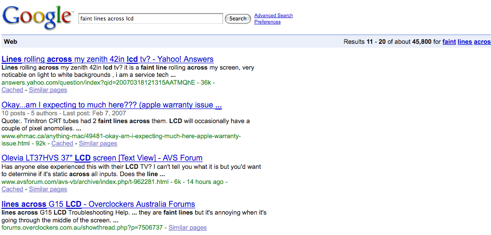Open 'Olevia LT37HVS 37" LCD screen' AVS Forum result

[x=102, y=158]
